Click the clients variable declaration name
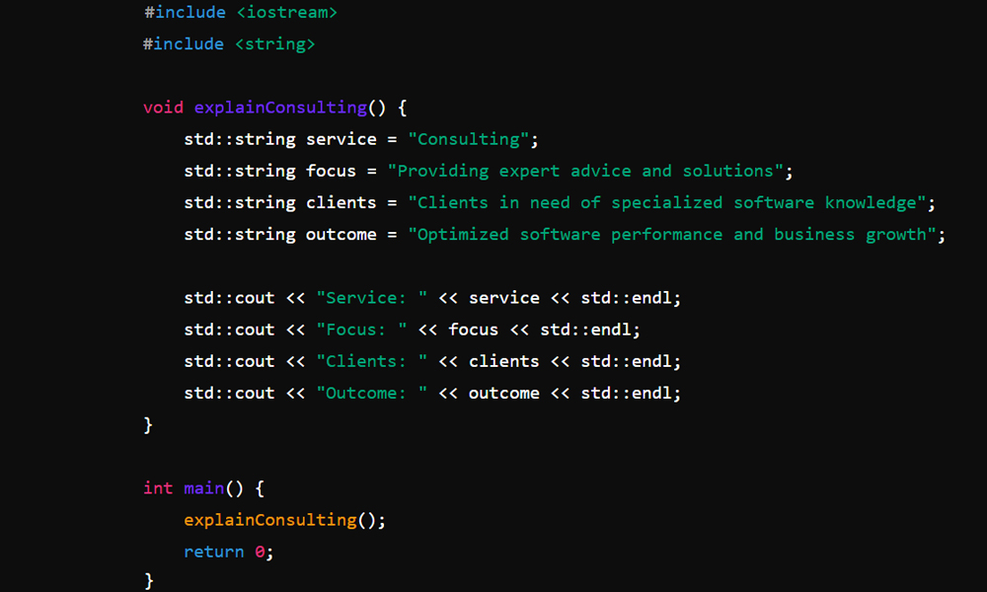This screenshot has width=987, height=592. [342, 202]
